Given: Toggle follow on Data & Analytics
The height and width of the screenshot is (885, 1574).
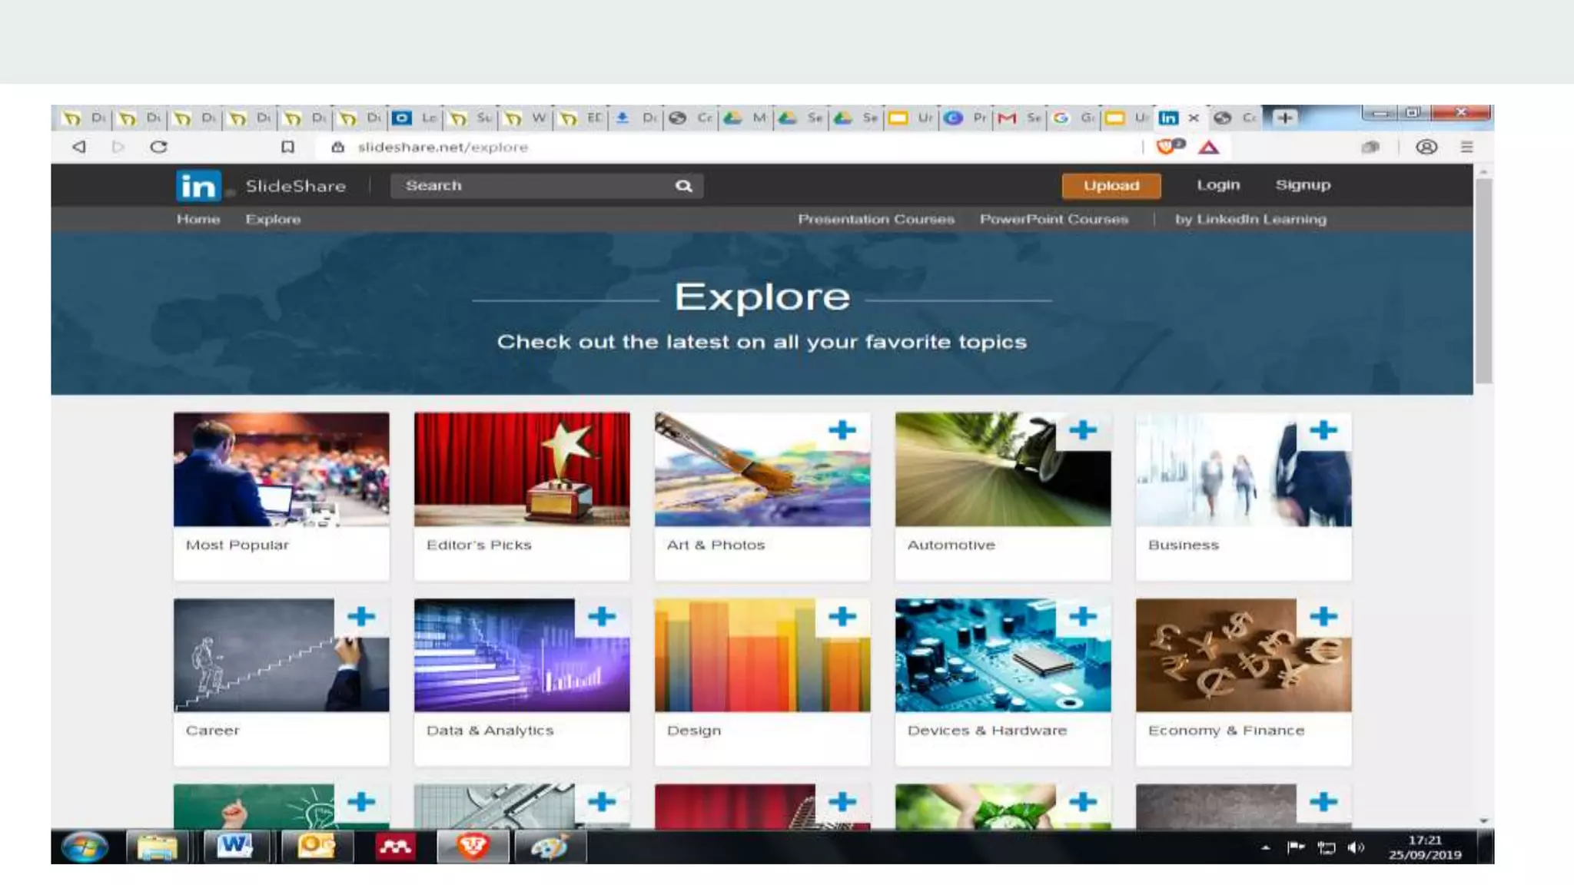Looking at the screenshot, I should point(602,616).
